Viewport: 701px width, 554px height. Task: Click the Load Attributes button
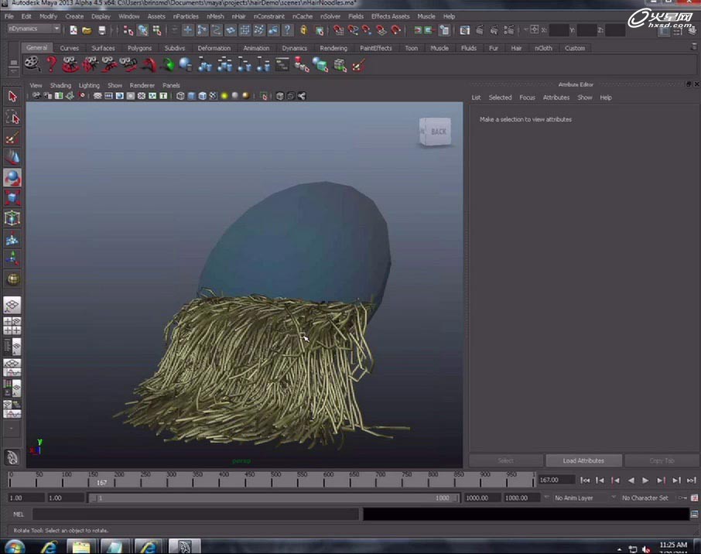point(583,460)
